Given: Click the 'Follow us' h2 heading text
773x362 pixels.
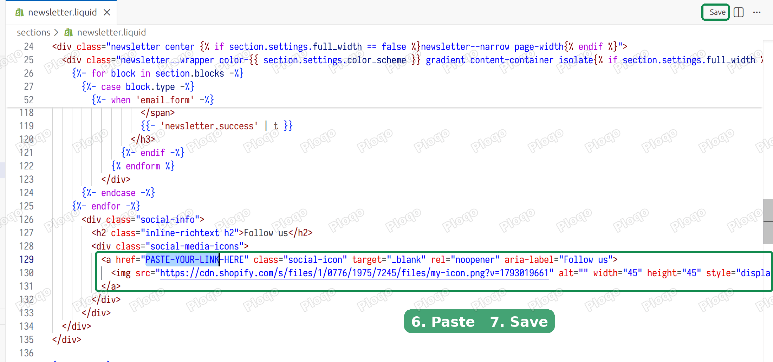Looking at the screenshot, I should (x=266, y=233).
